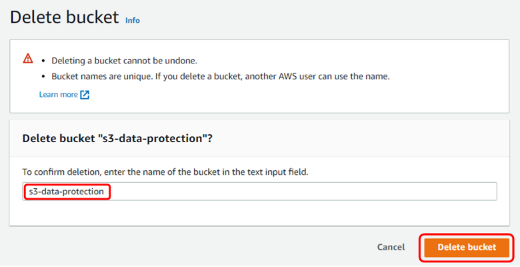Open the Info link next to the title
Viewport: 520px width, 267px height.
pos(133,20)
